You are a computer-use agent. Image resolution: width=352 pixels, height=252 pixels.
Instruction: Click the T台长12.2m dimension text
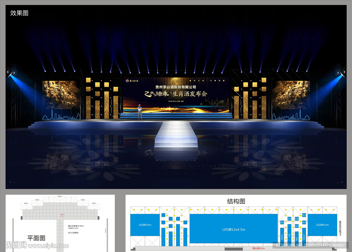click(73, 228)
